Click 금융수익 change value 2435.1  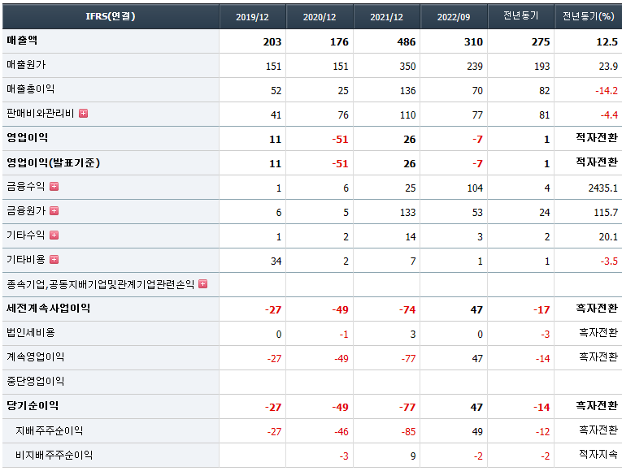coord(603,188)
